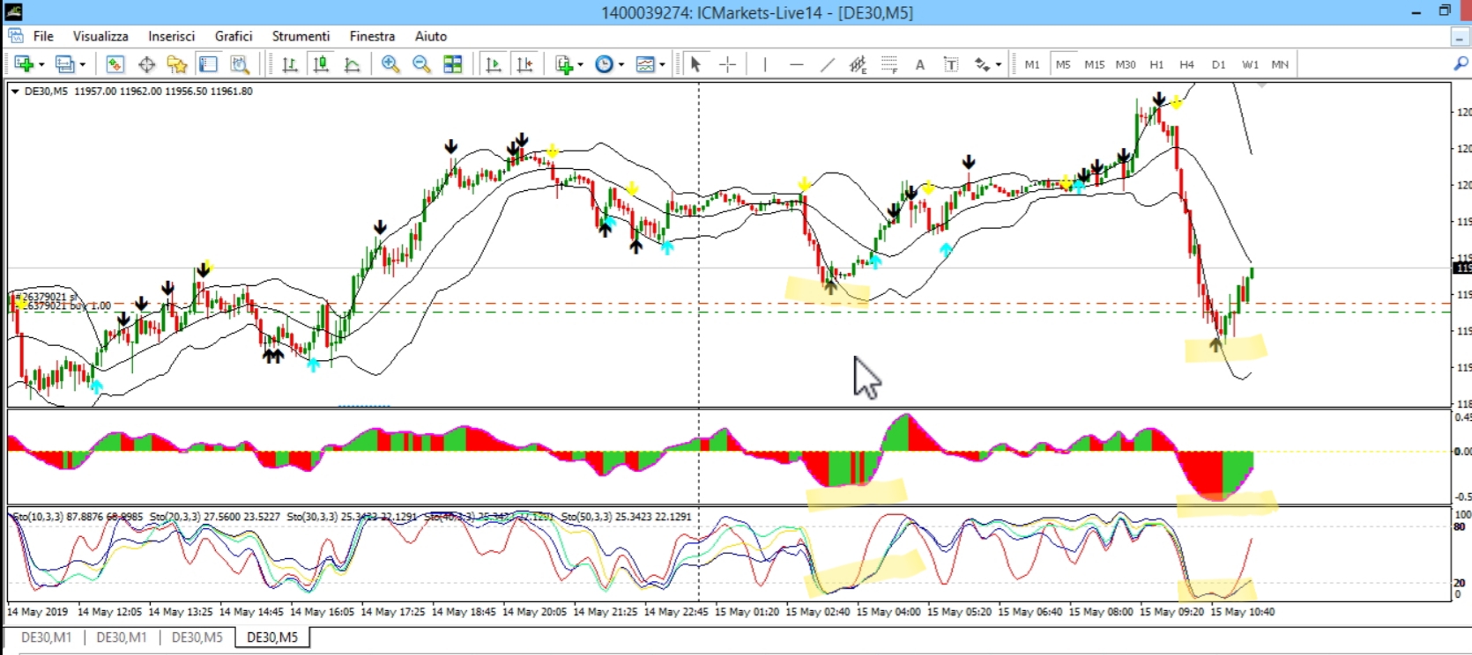This screenshot has width=1472, height=655.
Task: Expand the Arrows objects dropdown arrow
Action: [999, 64]
